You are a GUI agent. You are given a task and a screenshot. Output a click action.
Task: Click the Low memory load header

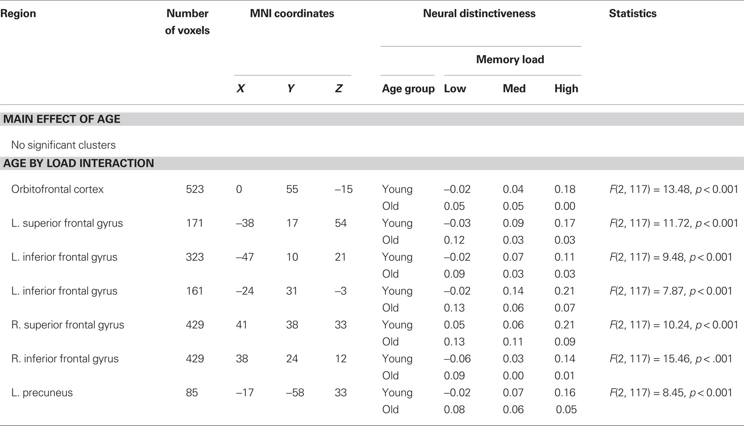[x=455, y=89]
